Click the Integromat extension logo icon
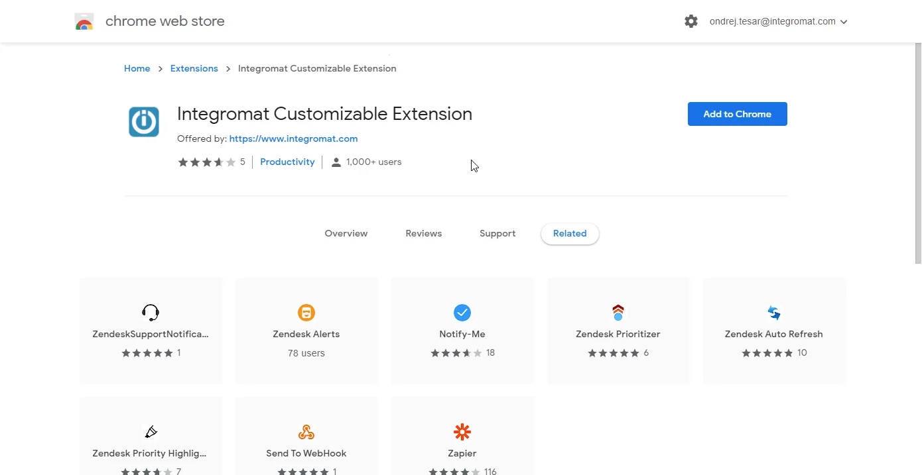The image size is (922, 475). coord(144,122)
